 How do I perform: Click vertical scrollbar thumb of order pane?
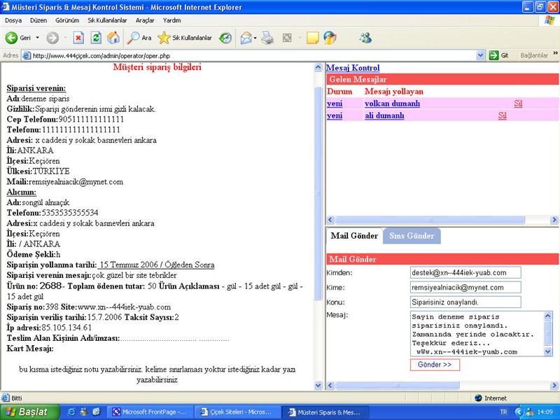tap(318, 193)
